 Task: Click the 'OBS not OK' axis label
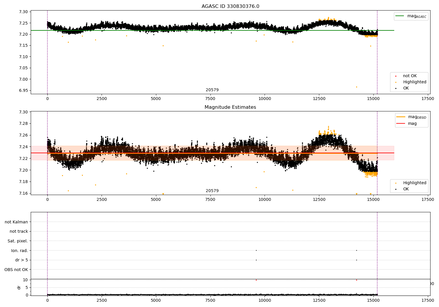16,270
